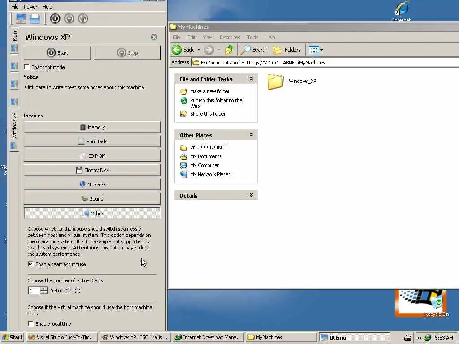Click the restart icon in QtEmu toolbar
This screenshot has height=344, width=459.
pyautogui.click(x=83, y=19)
